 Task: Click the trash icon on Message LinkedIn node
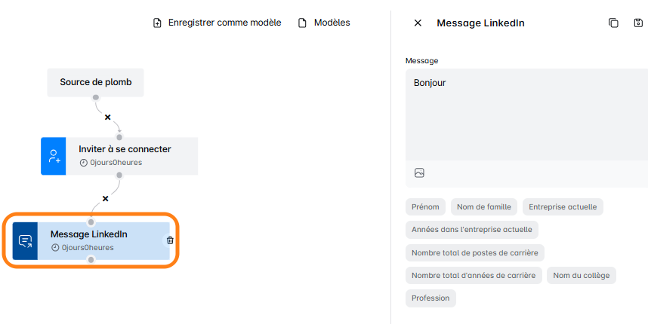coord(170,240)
